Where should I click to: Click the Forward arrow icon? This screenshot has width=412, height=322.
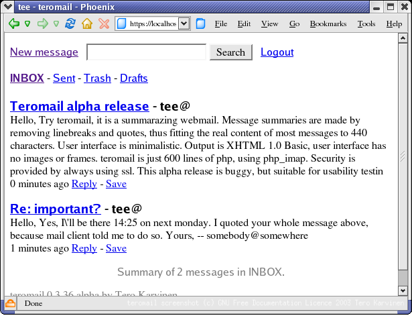click(x=43, y=23)
